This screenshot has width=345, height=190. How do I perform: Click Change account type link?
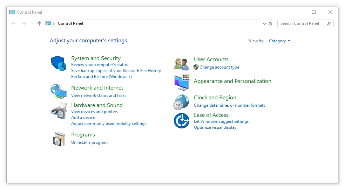219,67
